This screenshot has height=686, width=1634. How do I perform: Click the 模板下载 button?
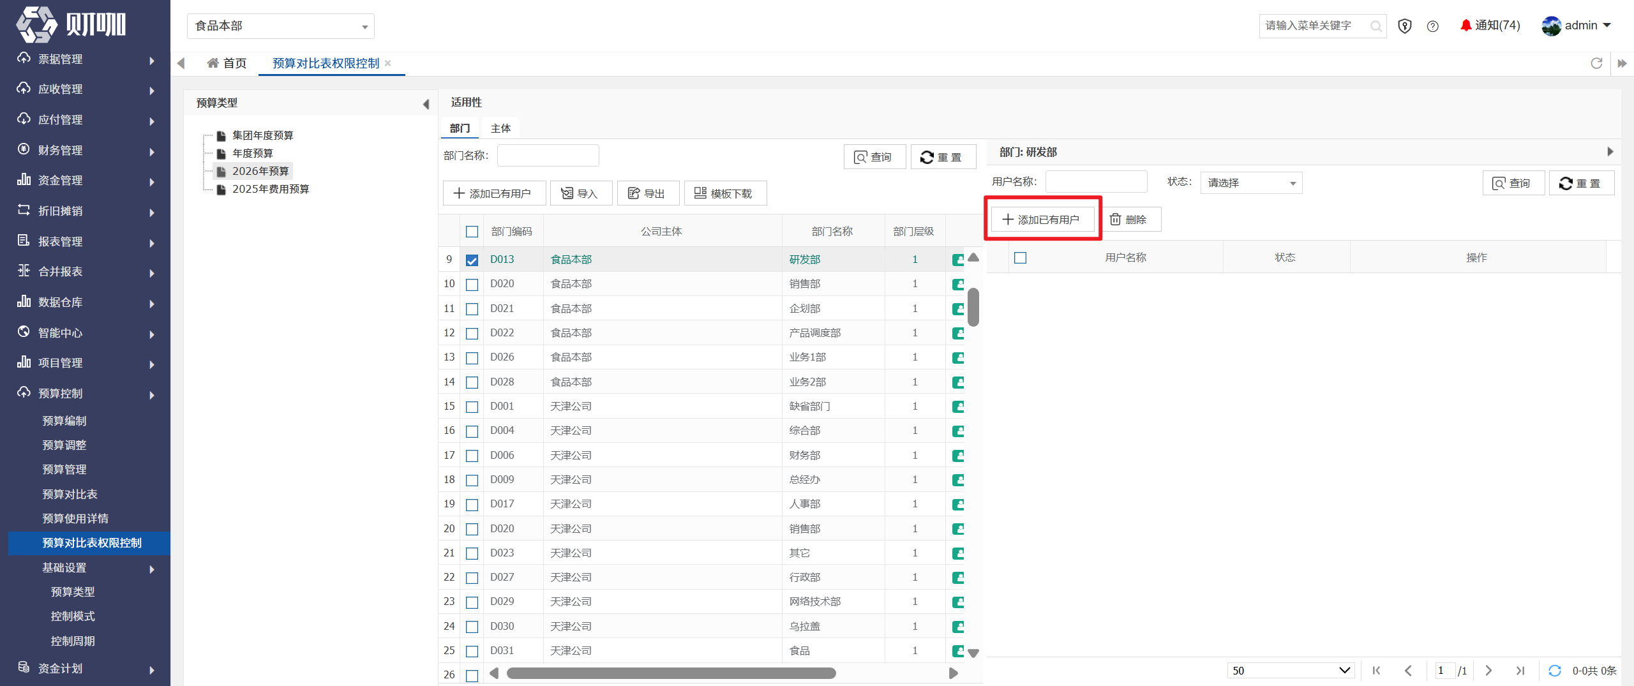pos(725,193)
